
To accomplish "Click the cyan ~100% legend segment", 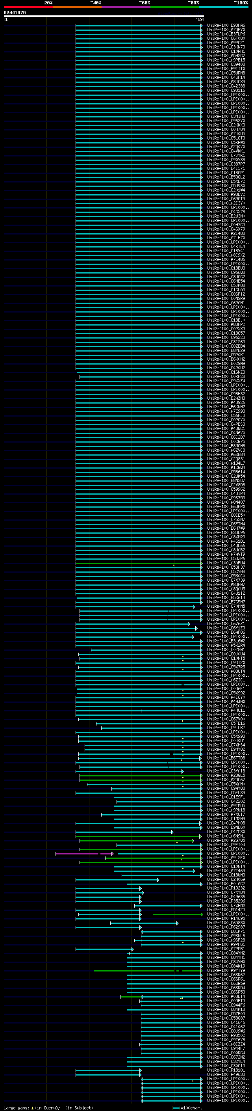I will tap(224, 7).
